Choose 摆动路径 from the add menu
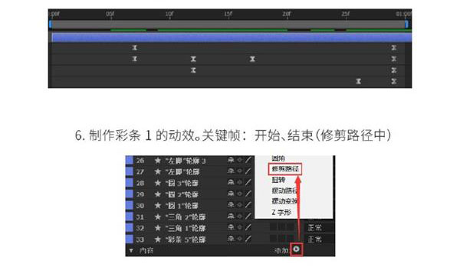This screenshot has height=277, width=460. tap(284, 191)
